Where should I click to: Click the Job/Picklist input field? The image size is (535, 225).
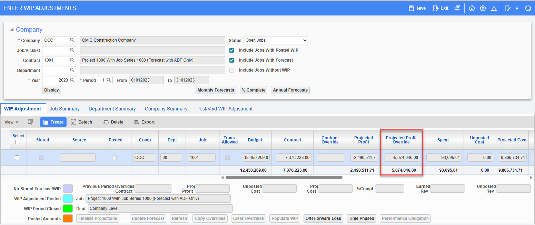click(55, 50)
